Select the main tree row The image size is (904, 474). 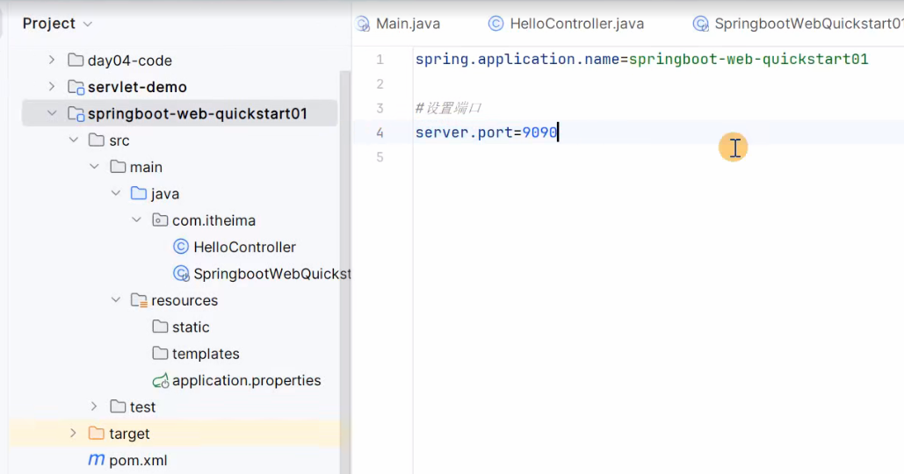(x=146, y=167)
